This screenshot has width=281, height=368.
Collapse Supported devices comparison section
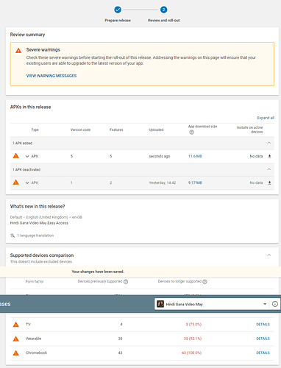269,255
